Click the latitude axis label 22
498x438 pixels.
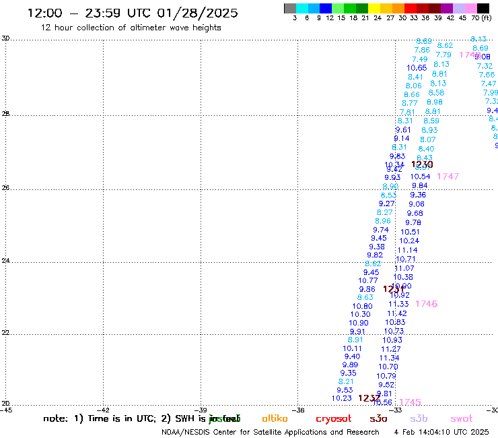point(5,332)
